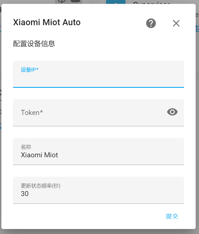Select the 名称 input field
This screenshot has height=234, width=199.
[x=98, y=155]
